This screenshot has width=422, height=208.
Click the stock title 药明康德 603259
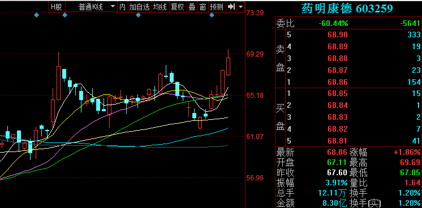347,8
